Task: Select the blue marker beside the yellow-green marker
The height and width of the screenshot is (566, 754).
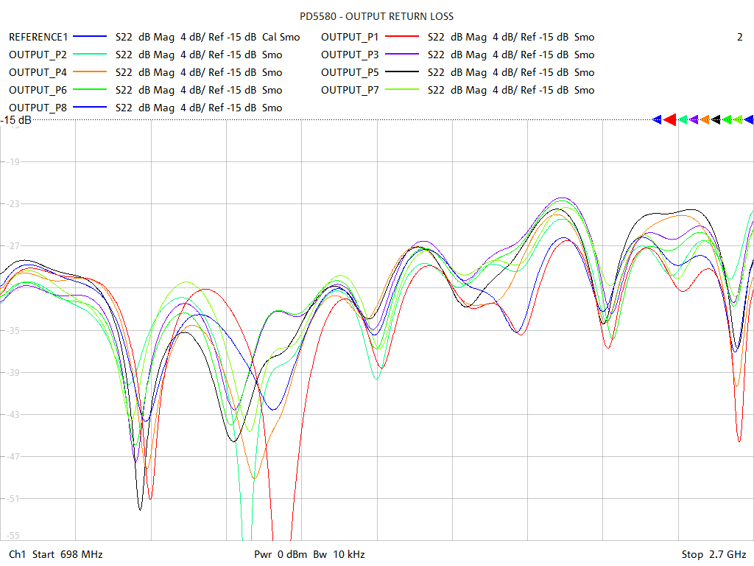Action: [749, 120]
